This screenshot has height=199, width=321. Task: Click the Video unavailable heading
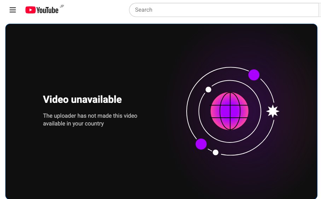[82, 100]
